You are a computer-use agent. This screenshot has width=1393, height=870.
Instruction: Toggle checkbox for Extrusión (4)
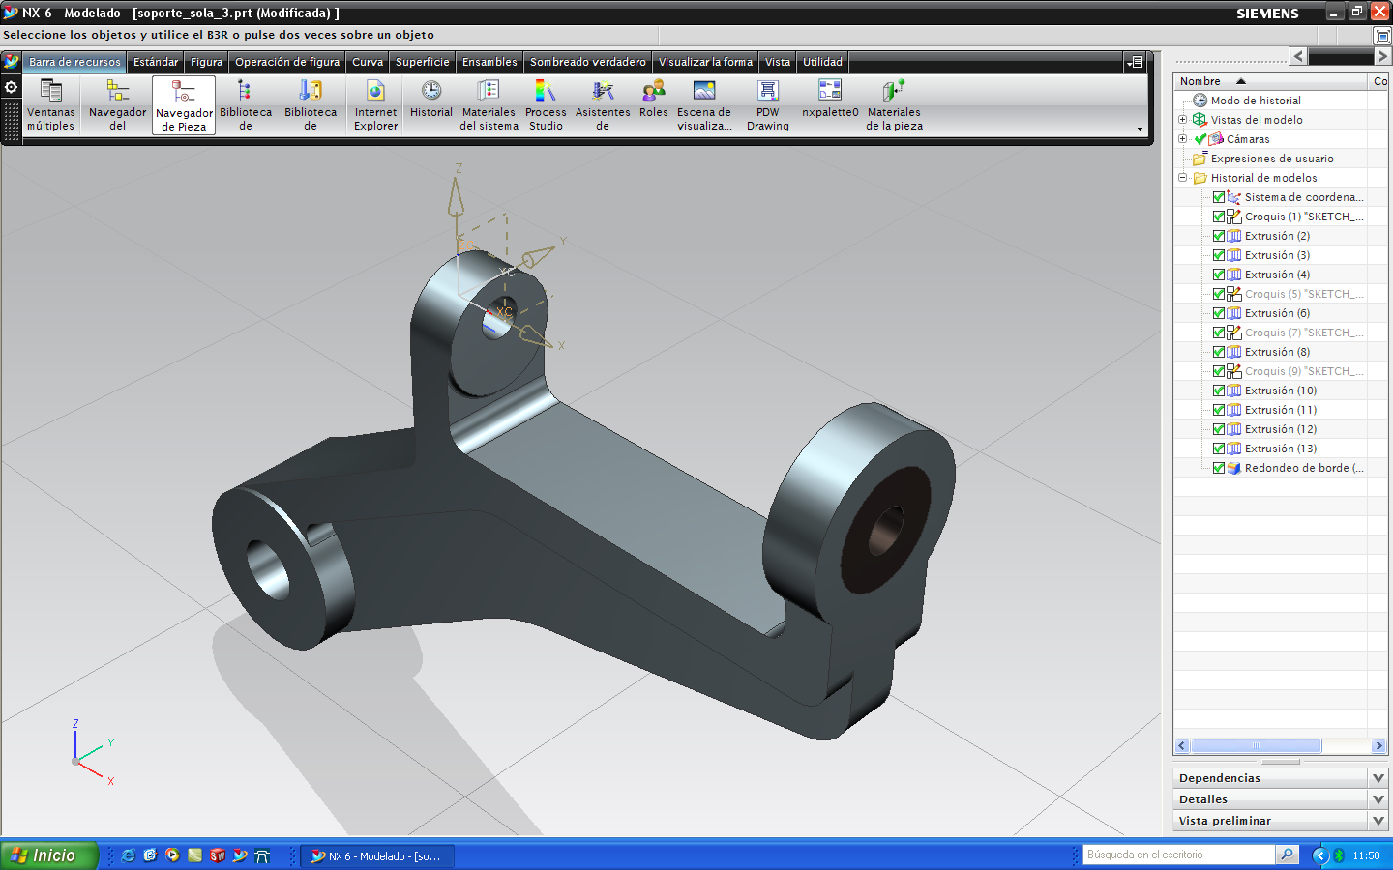click(x=1219, y=275)
